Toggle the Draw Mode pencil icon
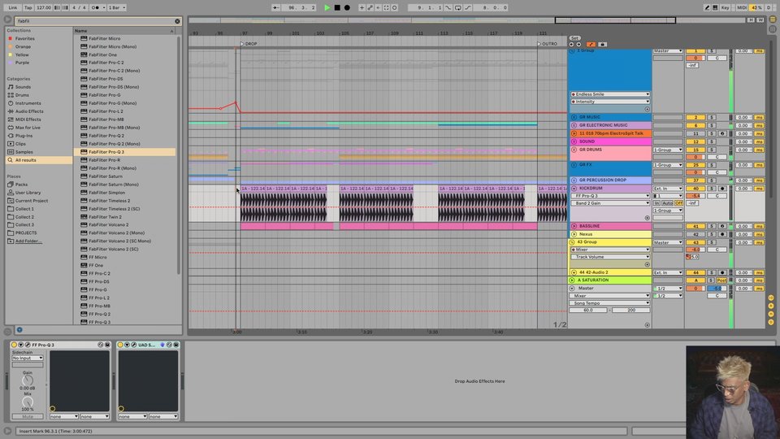780x439 pixels. (707, 7)
